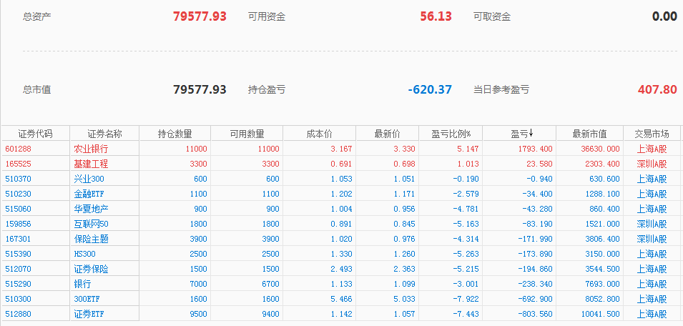Select the 互联网50 holding row

coord(340,224)
